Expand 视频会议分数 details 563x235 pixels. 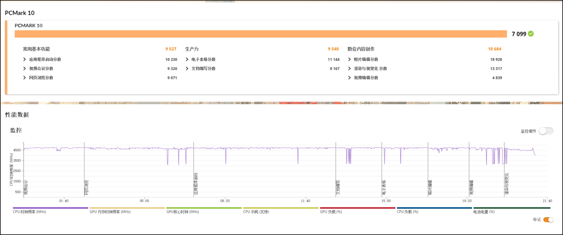click(25, 69)
